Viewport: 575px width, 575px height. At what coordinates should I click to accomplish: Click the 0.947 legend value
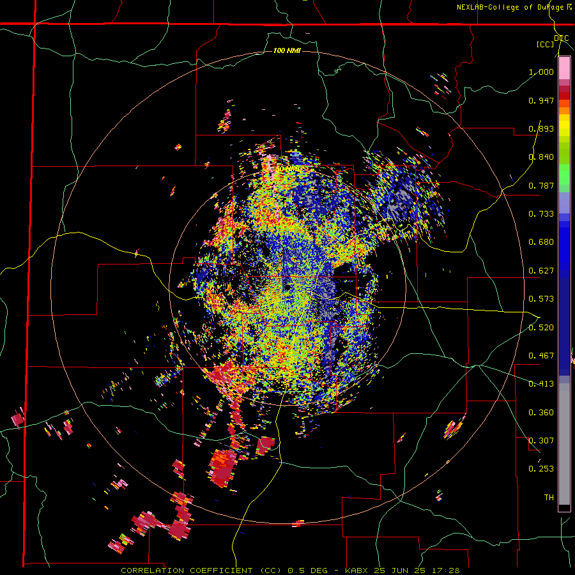pyautogui.click(x=541, y=100)
